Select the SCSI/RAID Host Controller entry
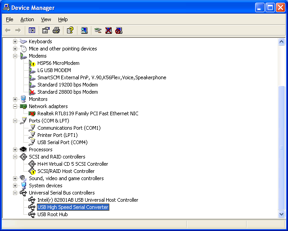The image size is (288, 231). click(x=66, y=171)
